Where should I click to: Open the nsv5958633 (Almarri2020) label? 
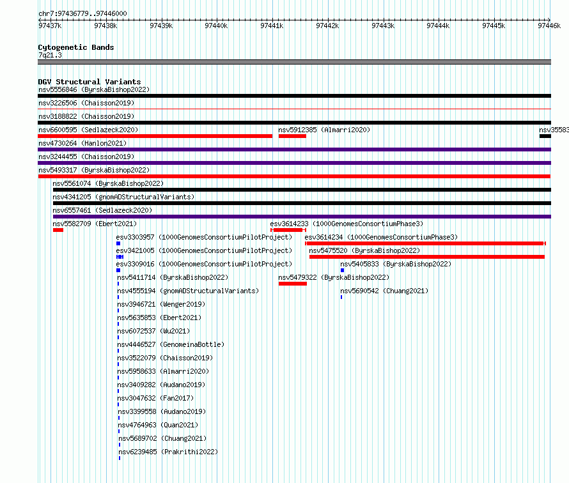(x=163, y=371)
